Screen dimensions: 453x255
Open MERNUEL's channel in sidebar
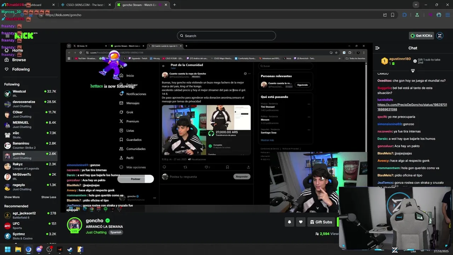(x=30, y=125)
